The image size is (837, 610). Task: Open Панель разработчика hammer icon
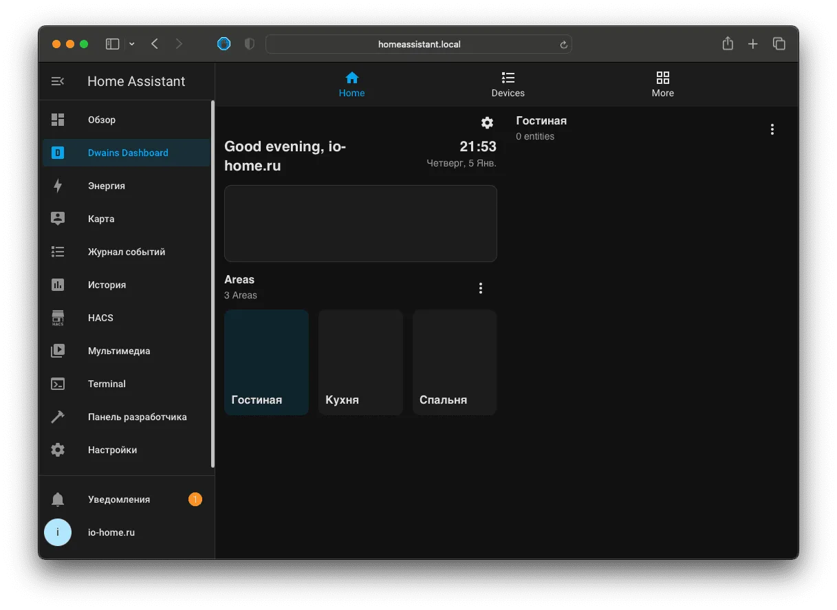[58, 417]
